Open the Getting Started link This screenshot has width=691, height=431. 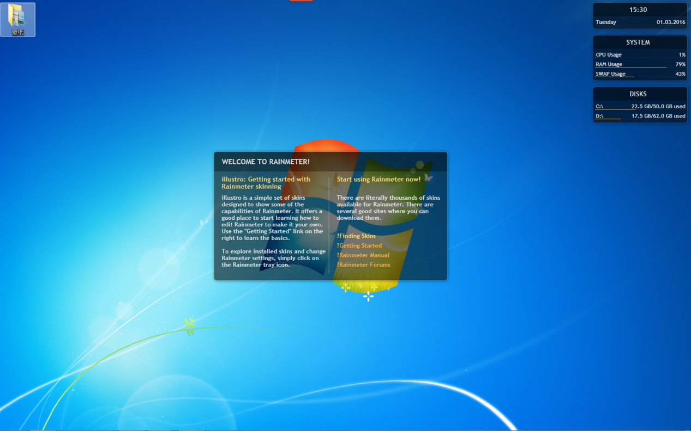click(x=359, y=245)
